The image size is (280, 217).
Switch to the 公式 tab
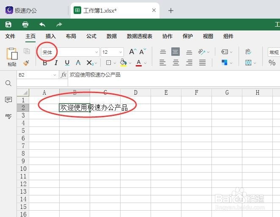coord(91,36)
